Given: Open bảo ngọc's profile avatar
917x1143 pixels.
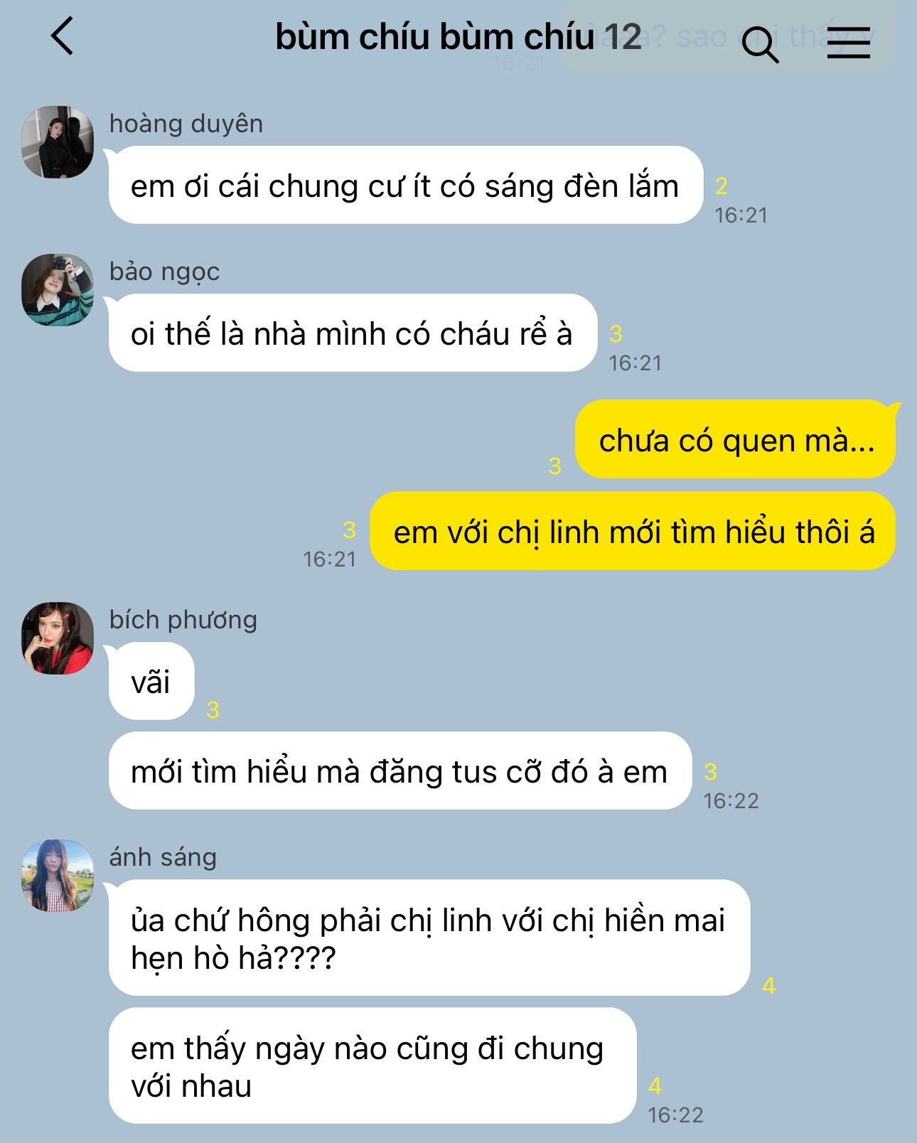Looking at the screenshot, I should [58, 290].
